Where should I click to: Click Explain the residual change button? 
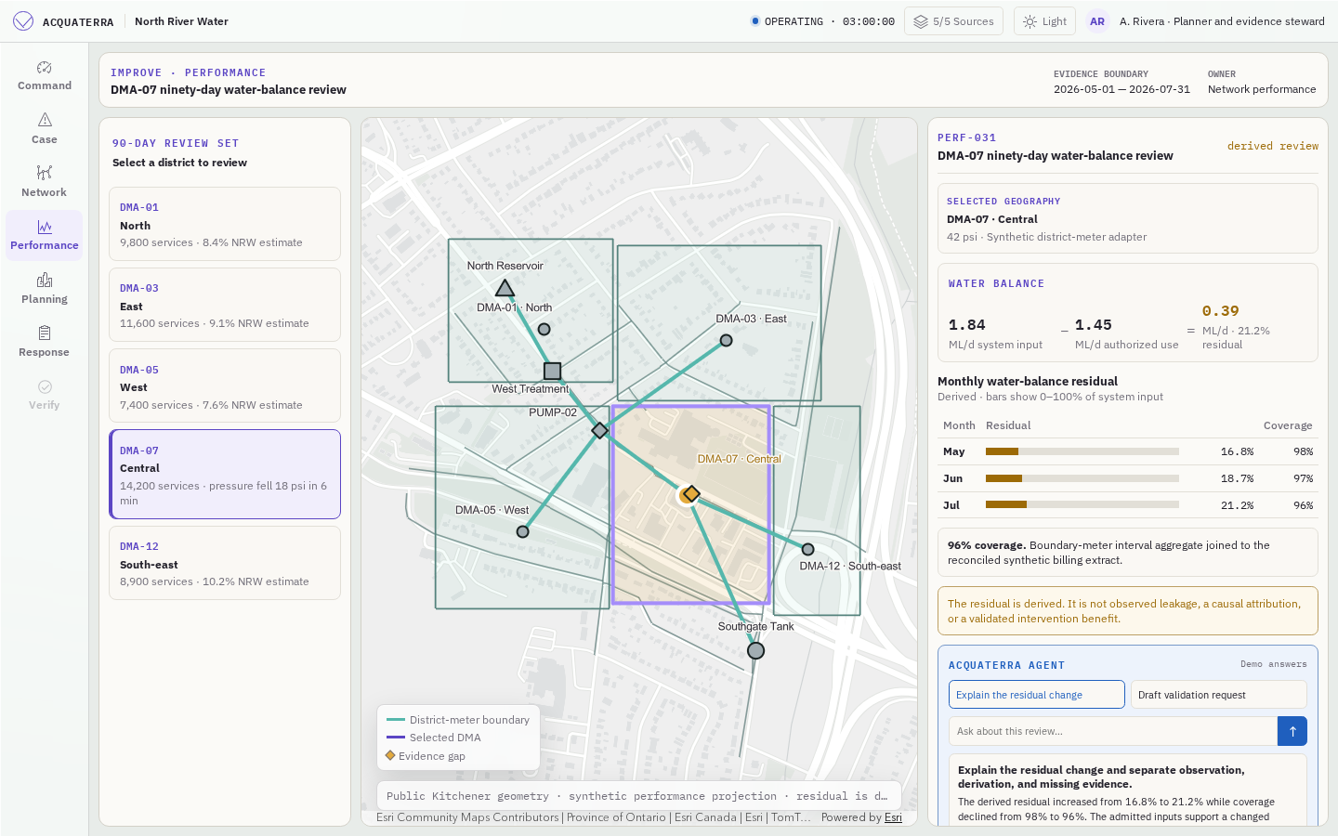click(1037, 695)
